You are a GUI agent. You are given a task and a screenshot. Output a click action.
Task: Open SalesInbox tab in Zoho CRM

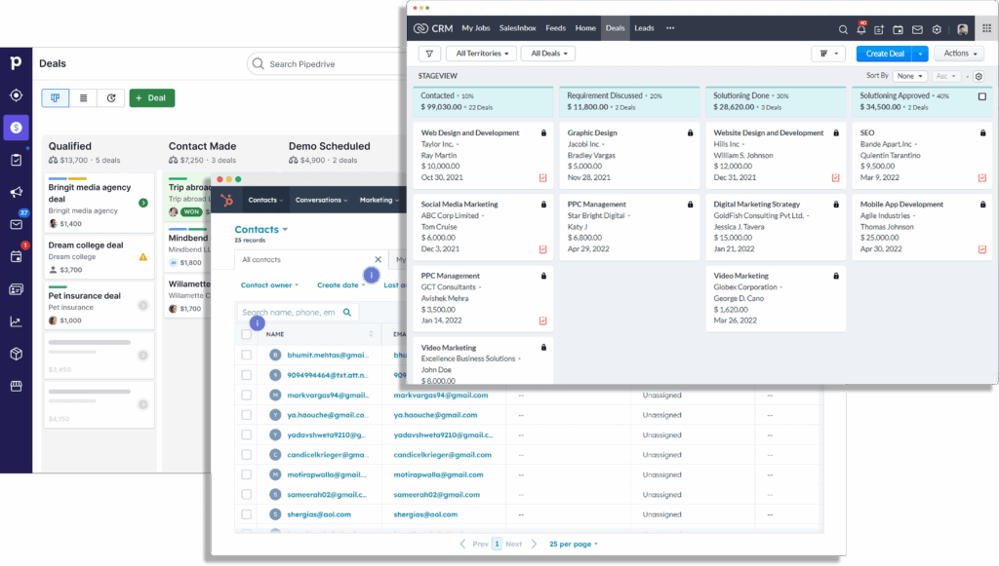pos(517,28)
